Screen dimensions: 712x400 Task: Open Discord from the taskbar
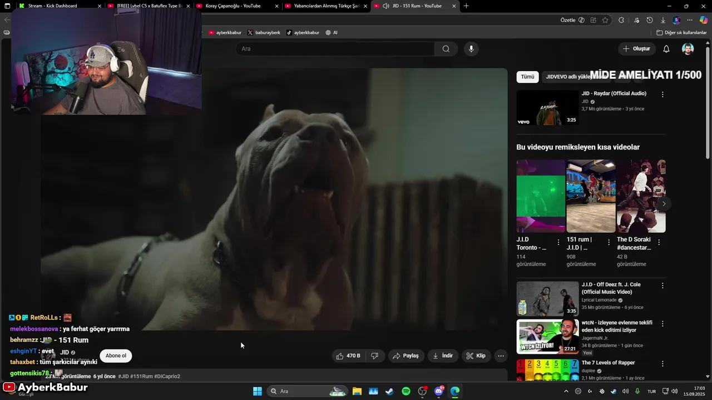point(439,391)
